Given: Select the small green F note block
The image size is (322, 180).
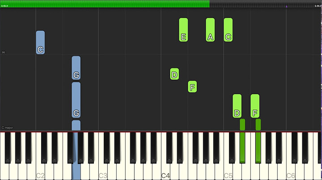Looking at the screenshot, I should (192, 86).
